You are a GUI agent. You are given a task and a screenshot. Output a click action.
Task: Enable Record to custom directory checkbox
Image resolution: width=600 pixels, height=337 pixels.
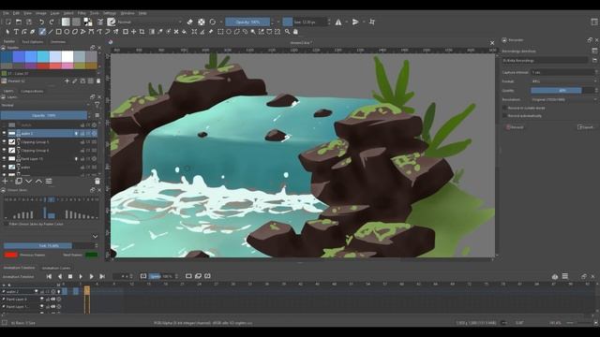click(504, 109)
